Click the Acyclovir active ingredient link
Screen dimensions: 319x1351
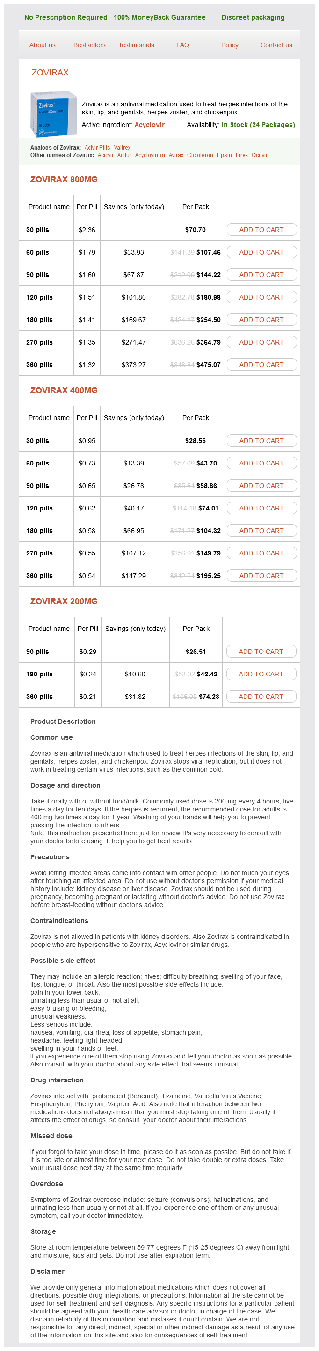pyautogui.click(x=150, y=125)
